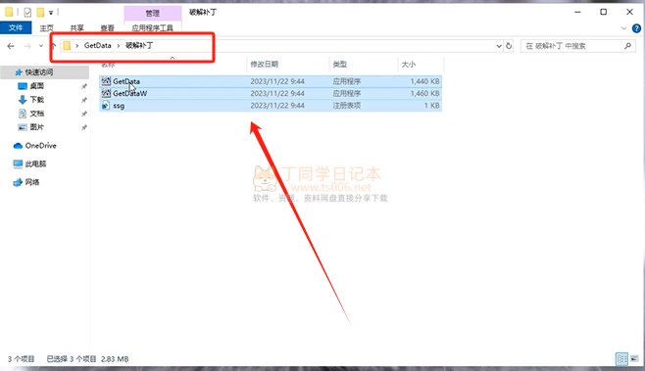Switch to the 查看 ribbon tab

[108, 28]
